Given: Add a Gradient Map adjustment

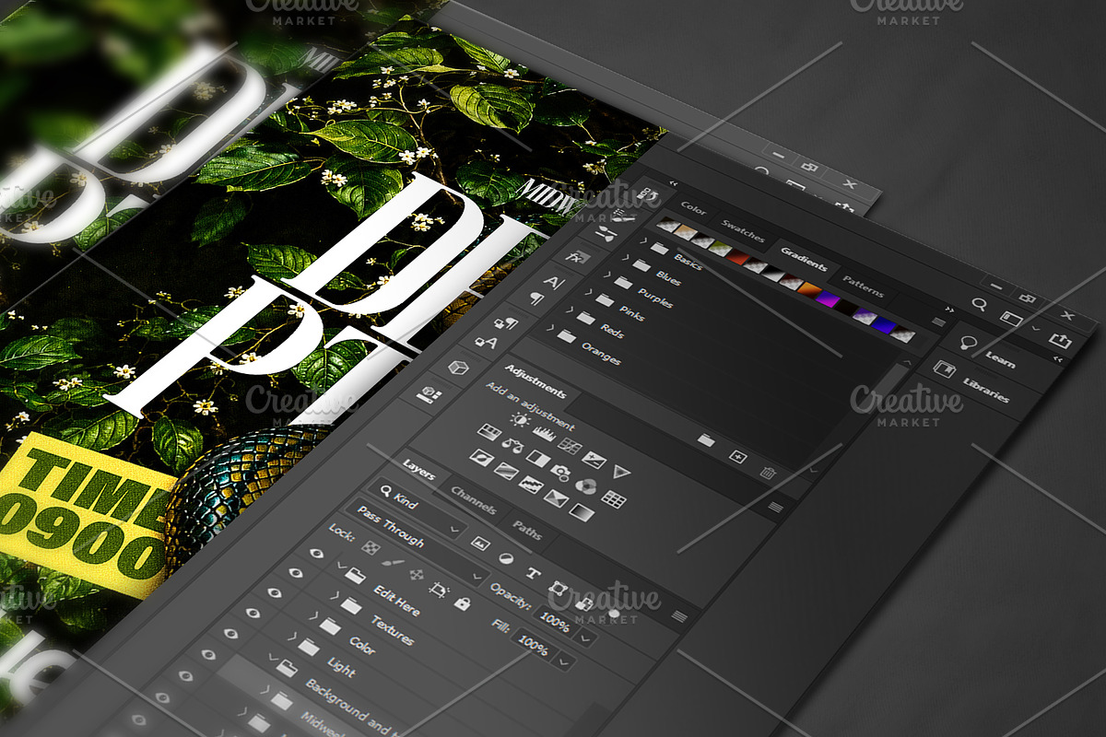Looking at the screenshot, I should click(x=582, y=512).
